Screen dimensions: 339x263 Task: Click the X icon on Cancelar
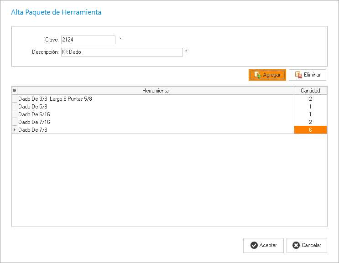pos(296,245)
